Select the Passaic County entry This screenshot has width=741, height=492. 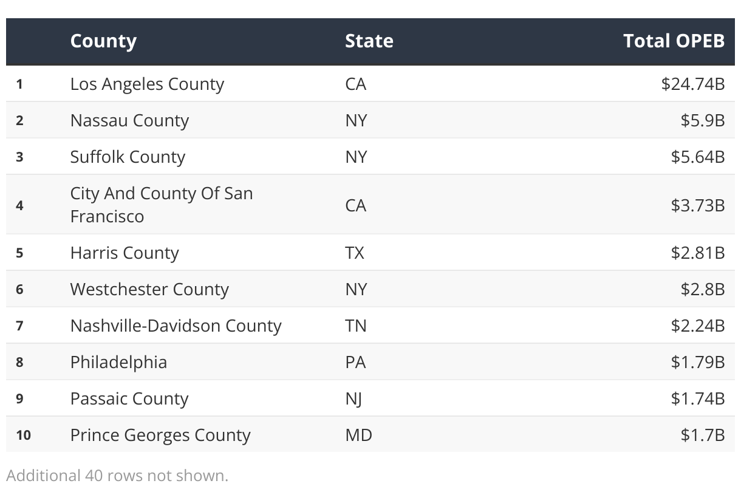129,398
